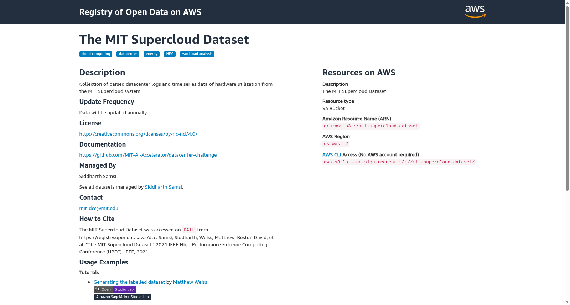570x305 pixels.
Task: Select the energy tag
Action: (151, 54)
